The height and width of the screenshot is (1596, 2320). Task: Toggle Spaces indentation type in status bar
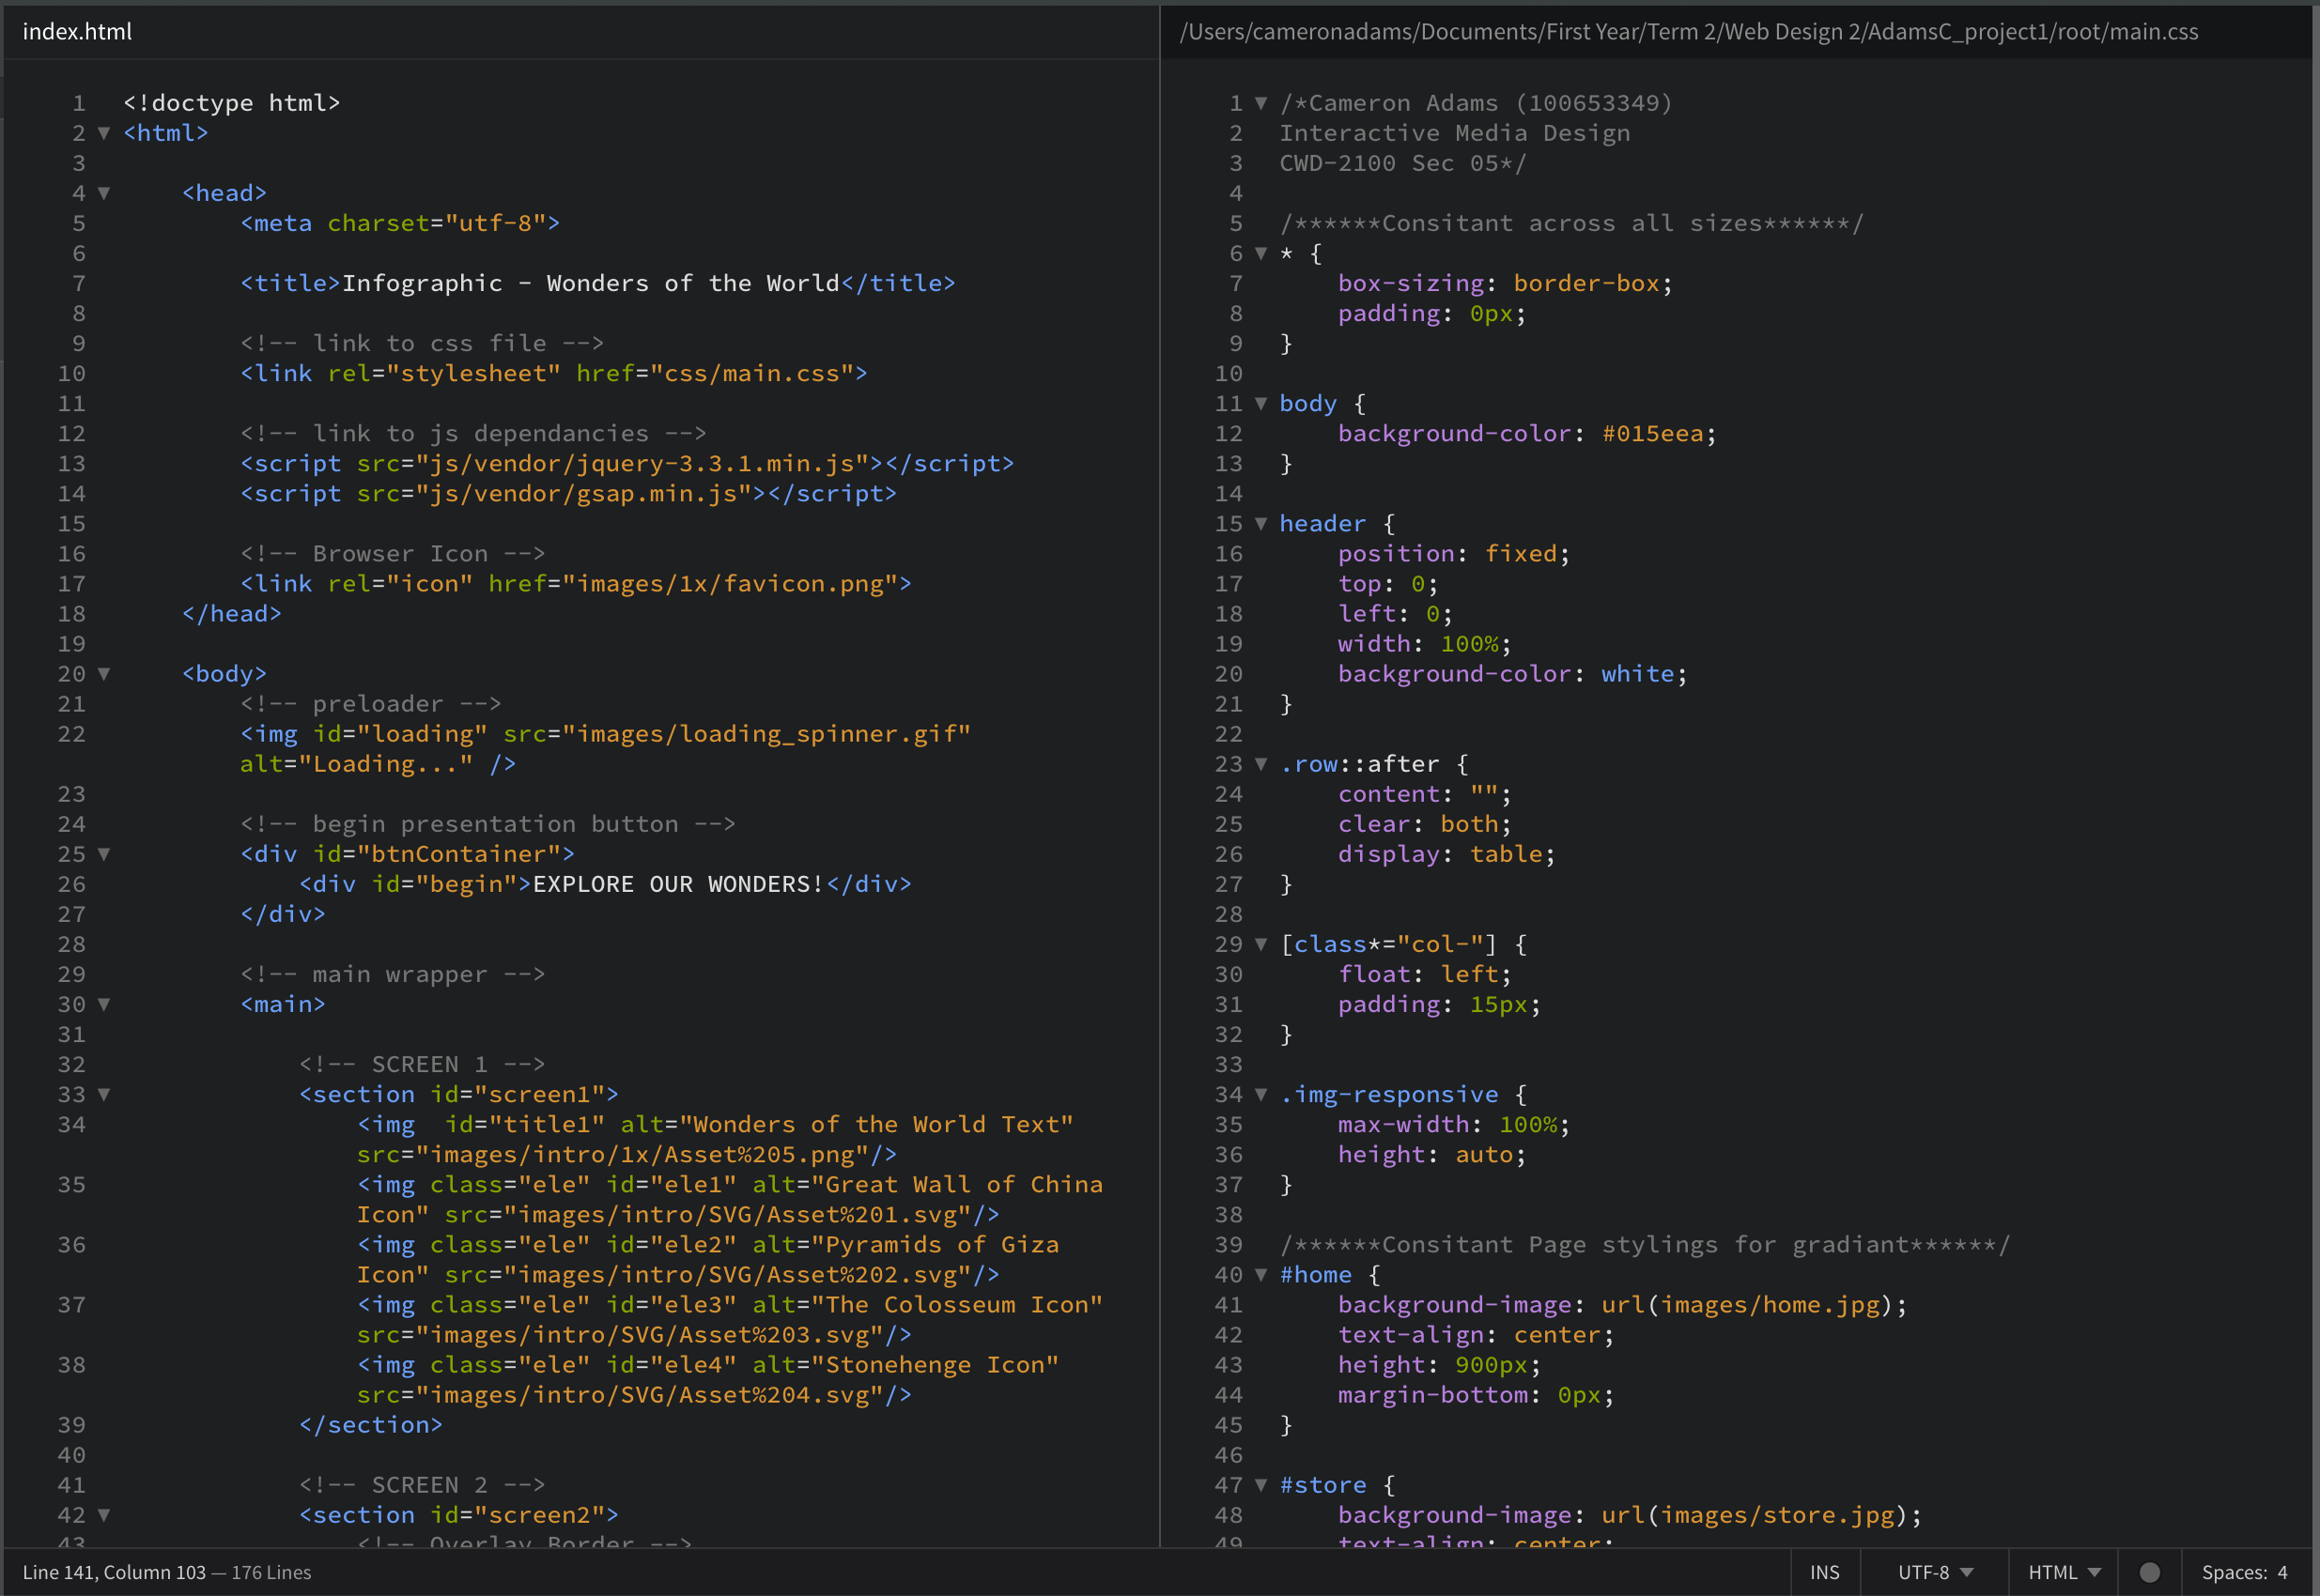click(x=2233, y=1572)
